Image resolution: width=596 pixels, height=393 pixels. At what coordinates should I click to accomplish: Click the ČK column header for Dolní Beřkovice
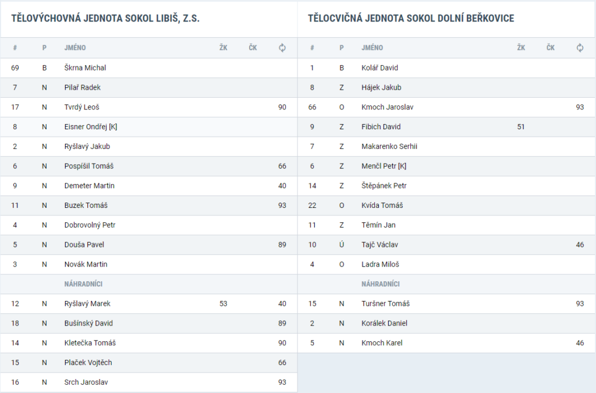point(551,48)
